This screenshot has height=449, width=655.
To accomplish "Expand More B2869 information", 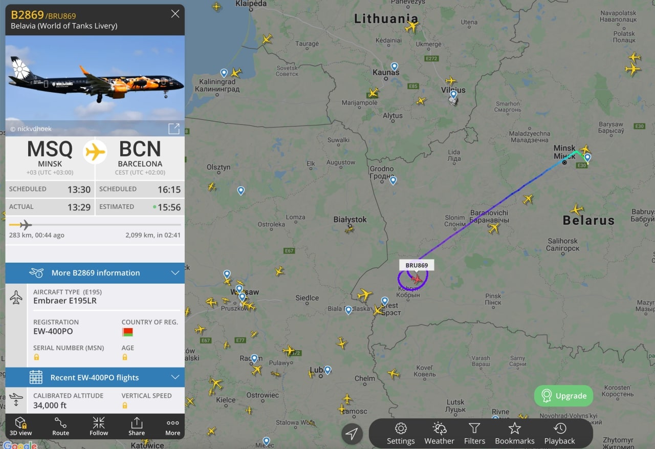I will tap(95, 273).
